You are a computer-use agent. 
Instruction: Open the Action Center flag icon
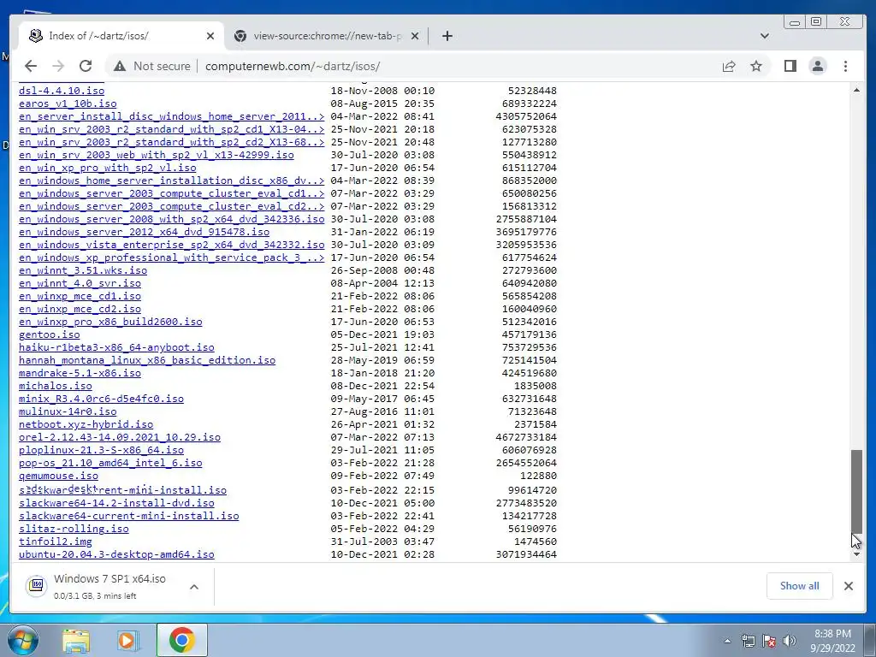coord(769,641)
